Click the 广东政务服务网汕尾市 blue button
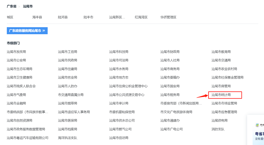264x145 pixels. click(27, 31)
